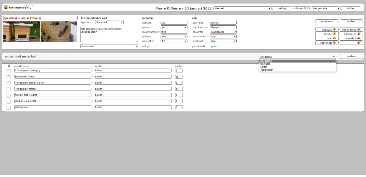Open the kies kast dropdown
The height and width of the screenshot is (177, 366).
coord(242,8)
